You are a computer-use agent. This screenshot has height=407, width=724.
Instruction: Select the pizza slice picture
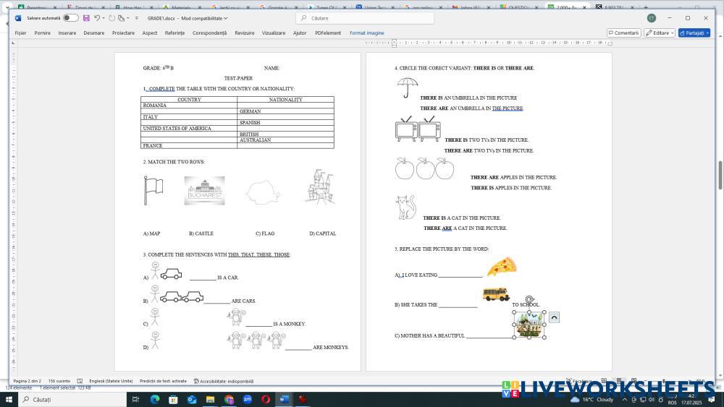click(501, 267)
